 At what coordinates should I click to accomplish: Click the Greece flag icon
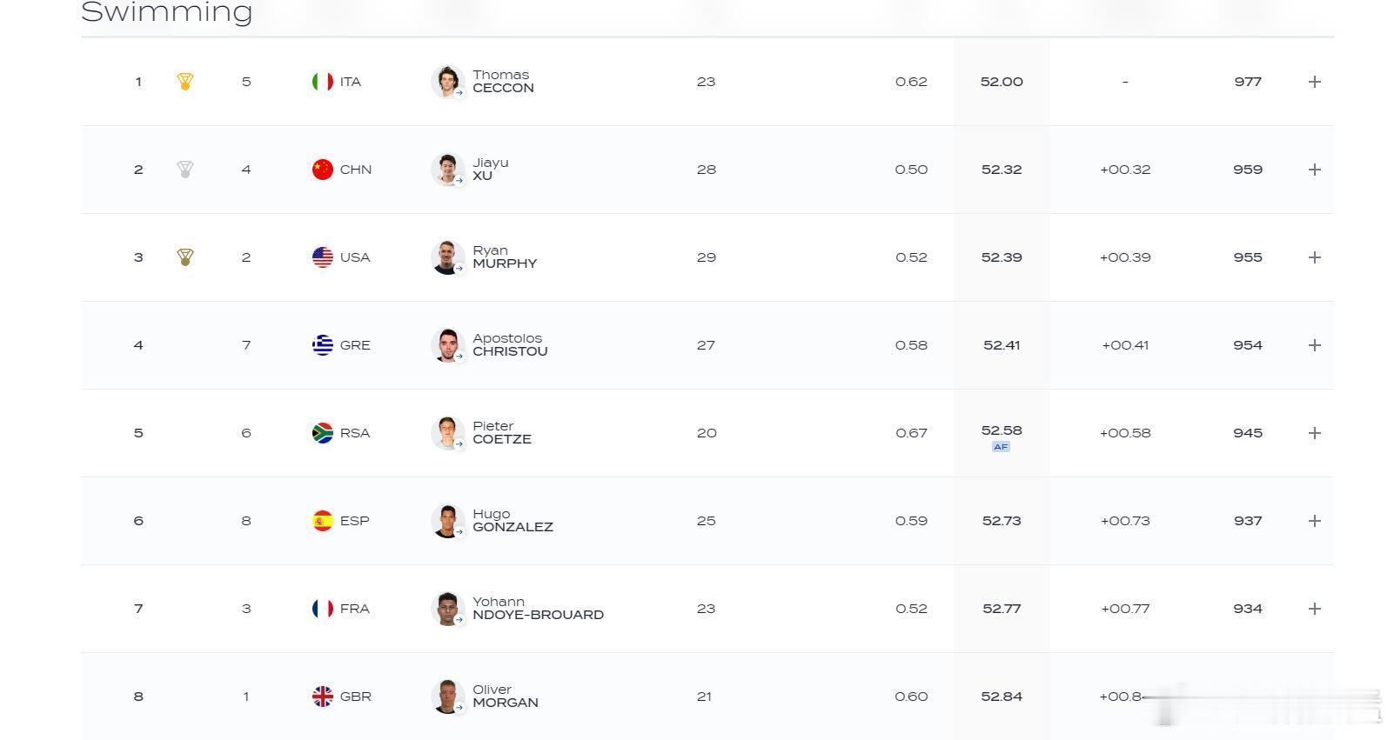[323, 345]
